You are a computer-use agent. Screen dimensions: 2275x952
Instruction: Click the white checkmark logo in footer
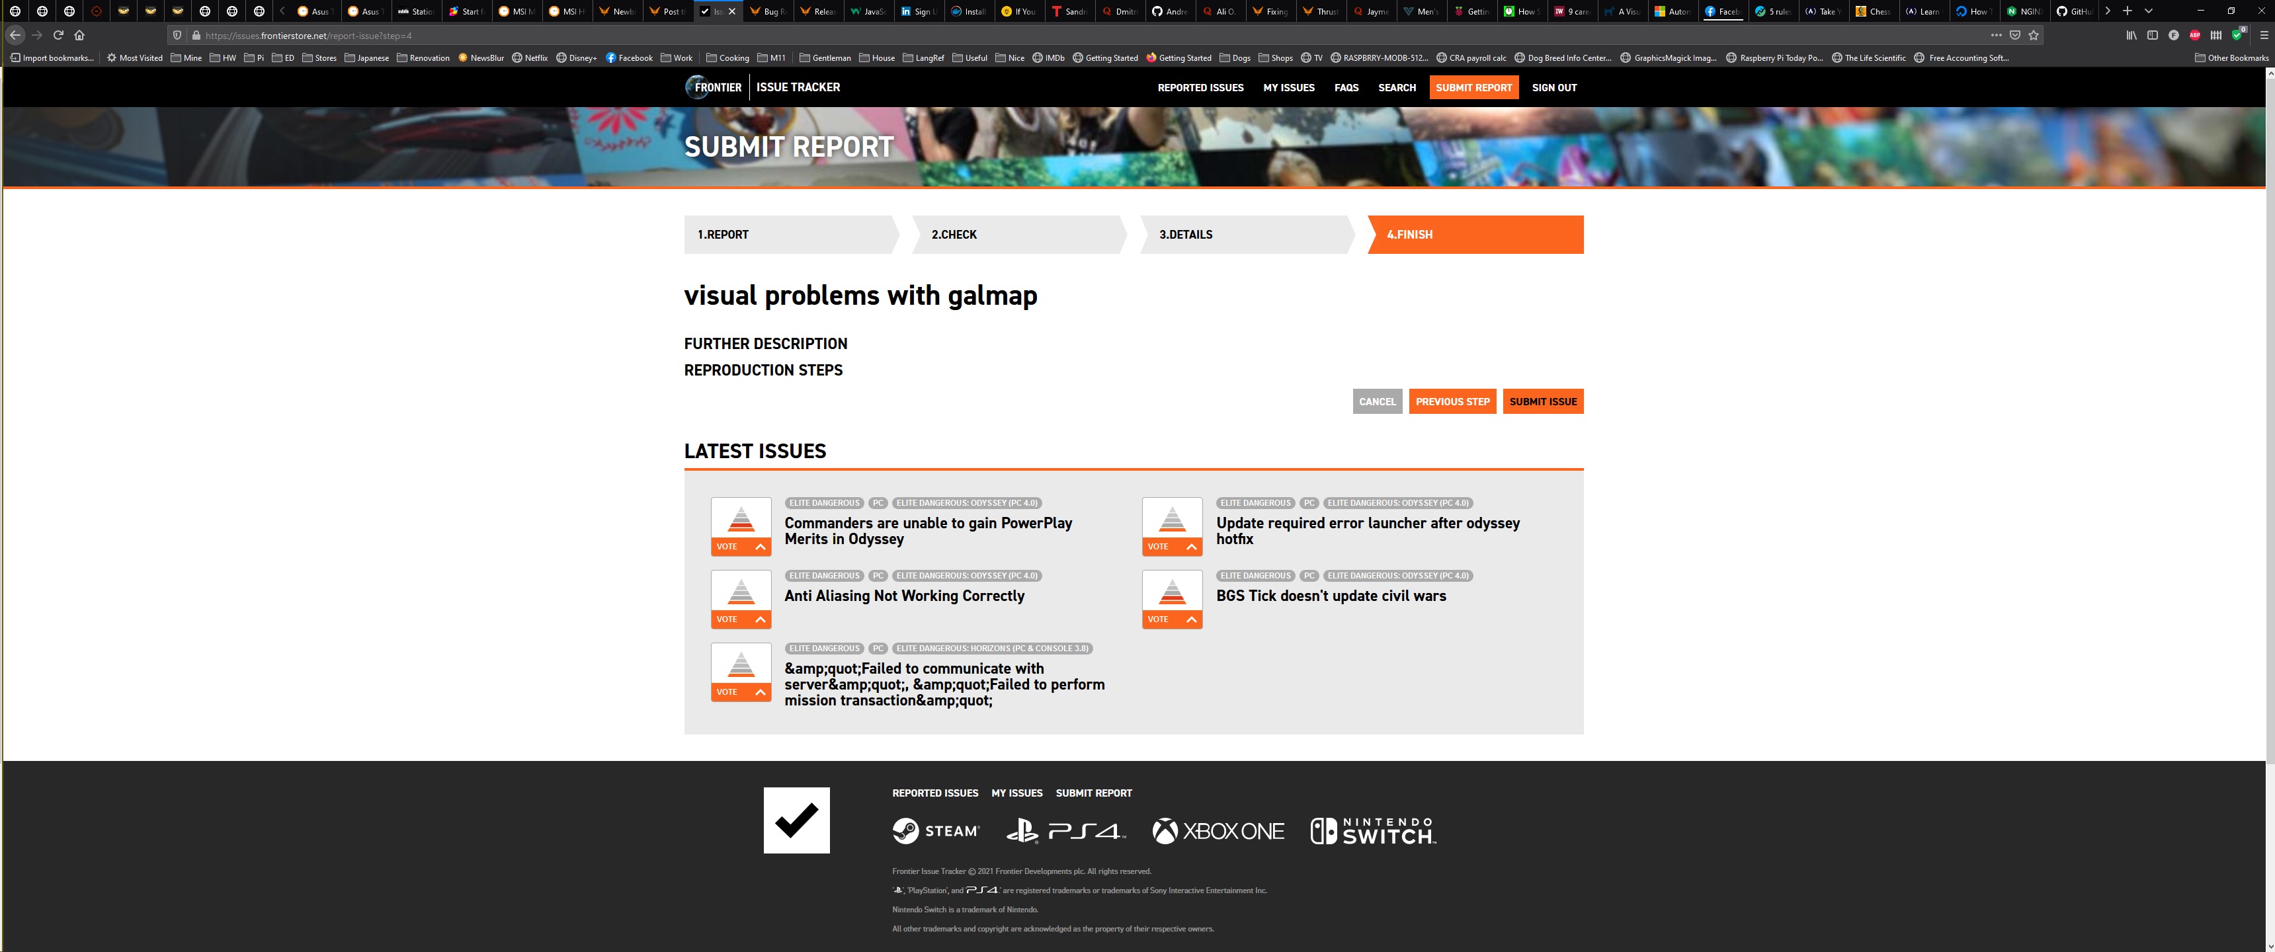797,820
